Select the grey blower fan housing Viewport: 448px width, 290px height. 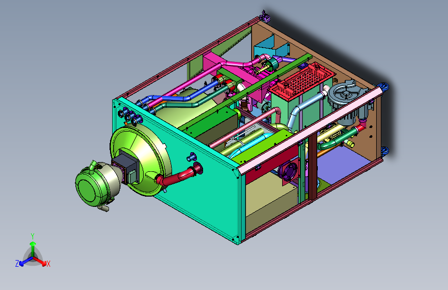click(346, 94)
